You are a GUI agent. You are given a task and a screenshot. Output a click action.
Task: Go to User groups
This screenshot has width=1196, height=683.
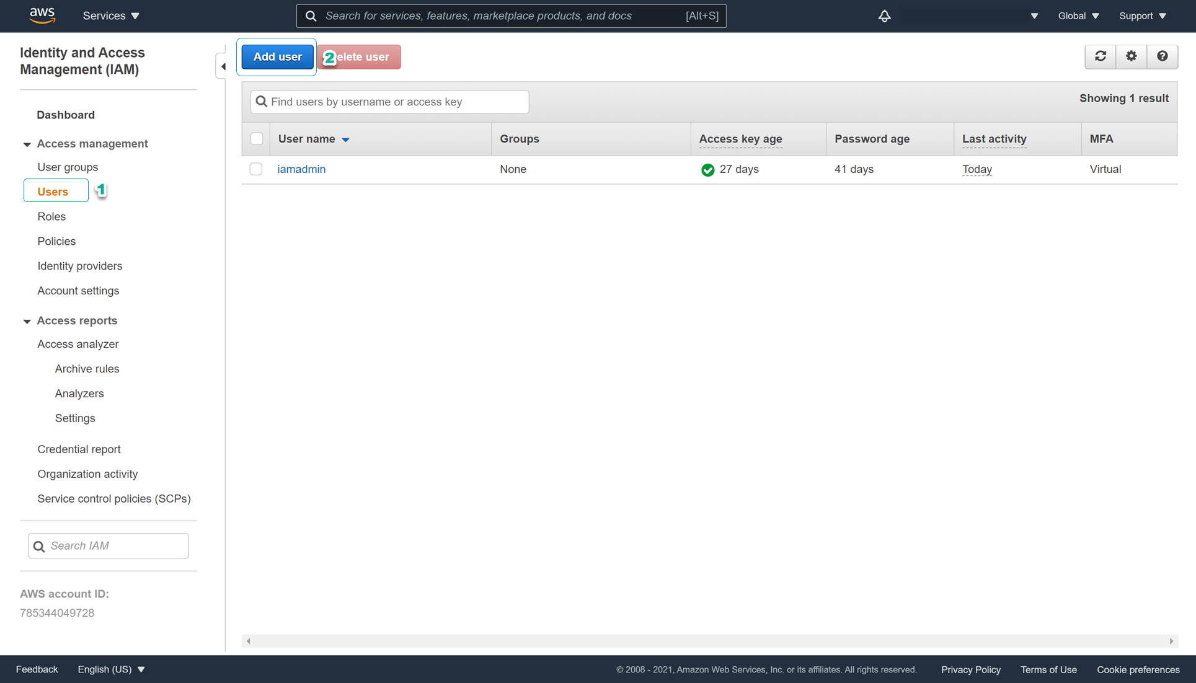[68, 167]
